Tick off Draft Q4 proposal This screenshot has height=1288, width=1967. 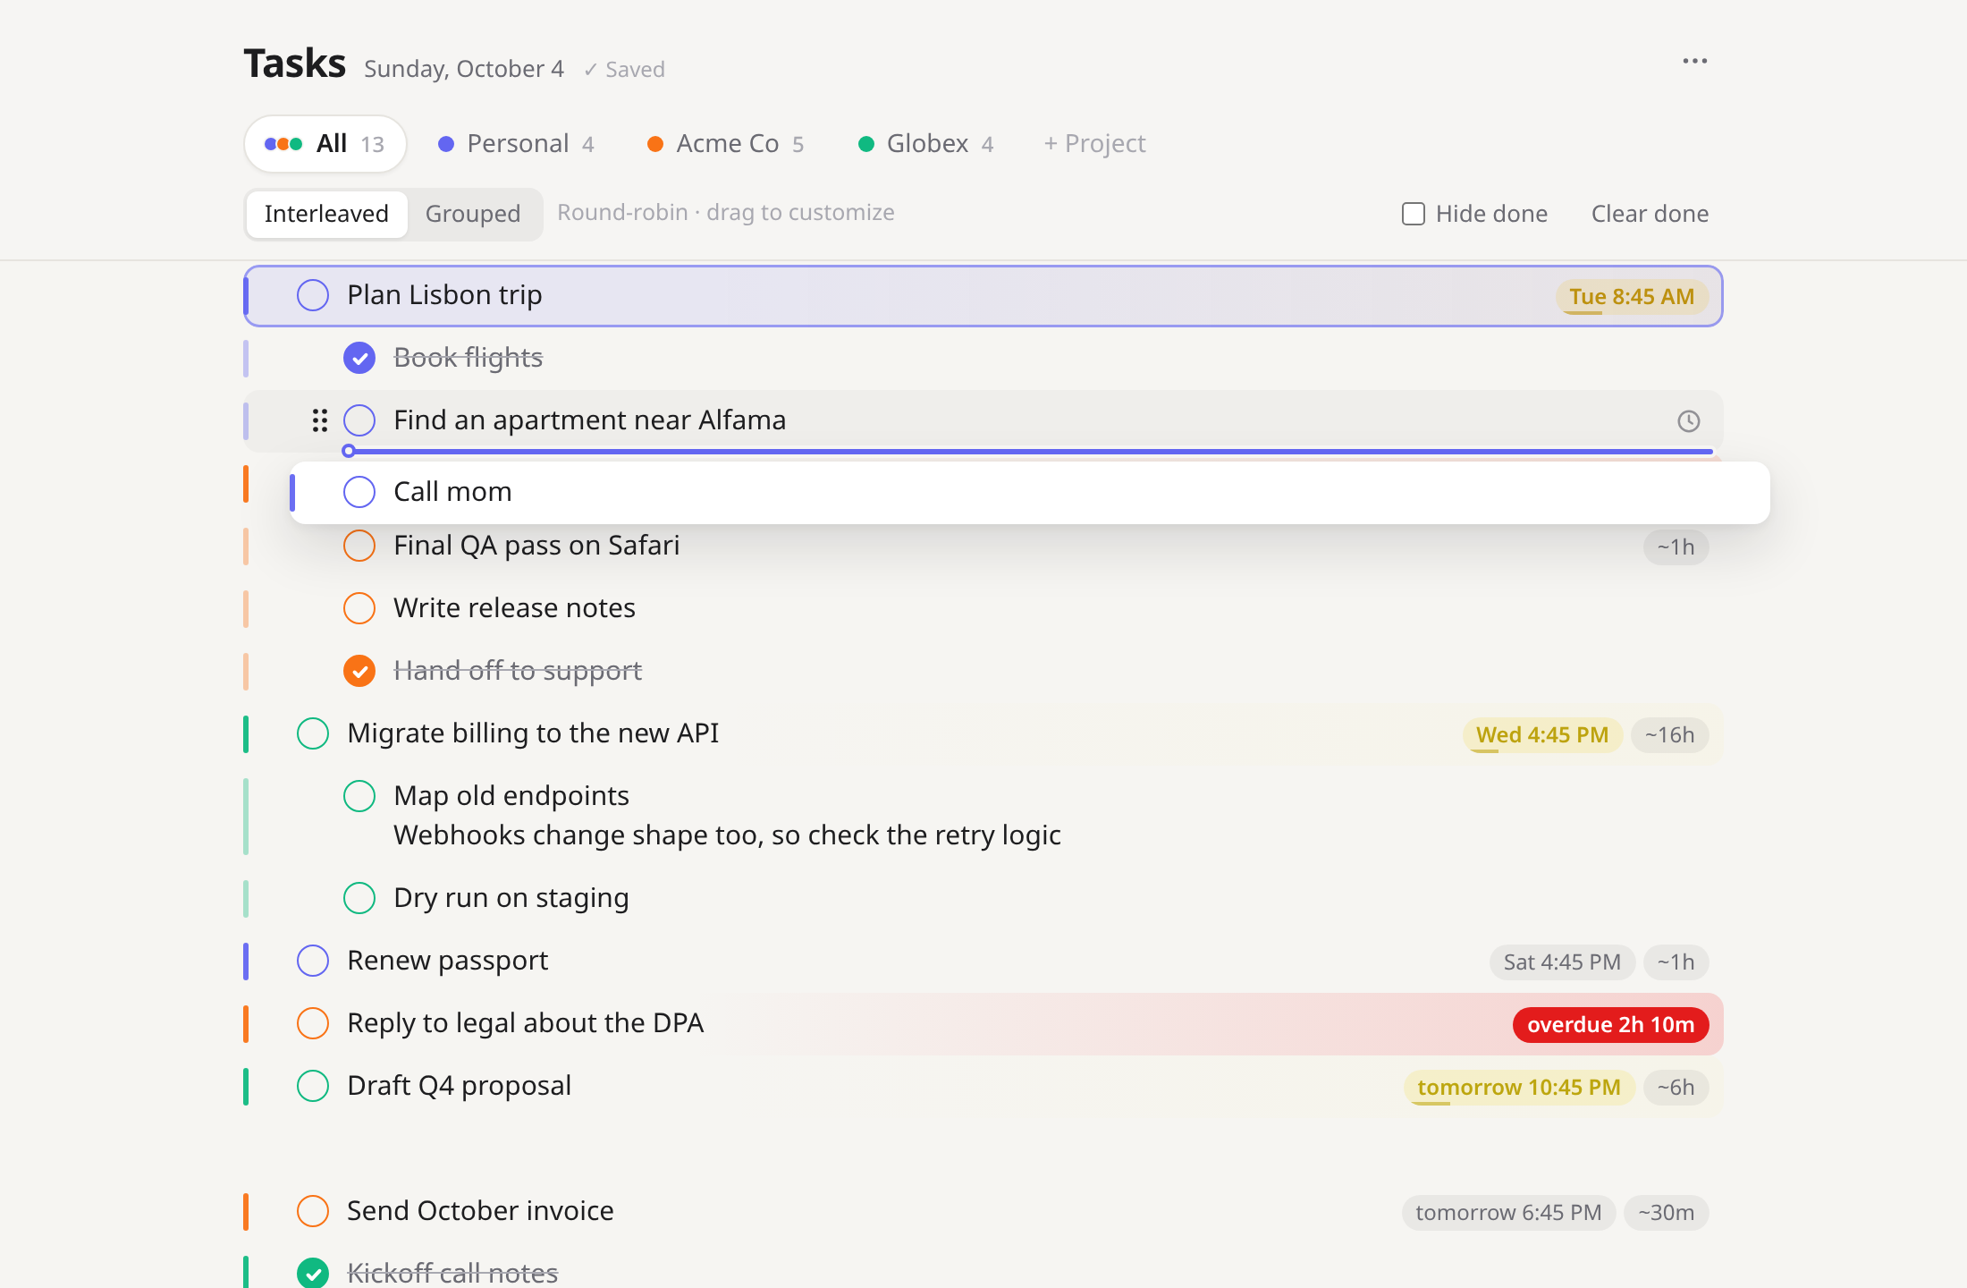pos(313,1086)
